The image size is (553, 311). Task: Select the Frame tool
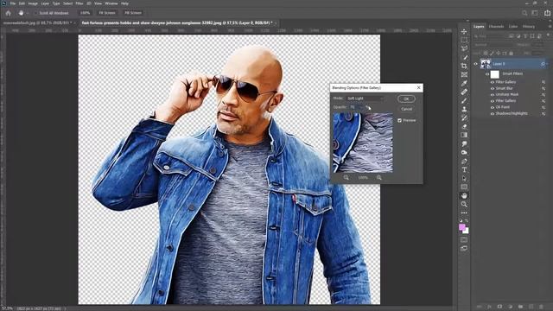(464, 75)
